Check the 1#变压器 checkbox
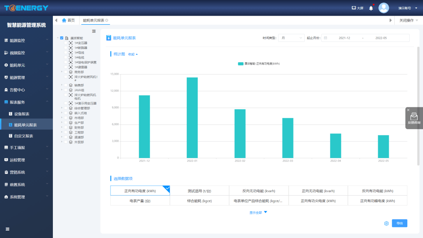Screen dimensions: 423x238 pyautogui.click(x=66, y=43)
